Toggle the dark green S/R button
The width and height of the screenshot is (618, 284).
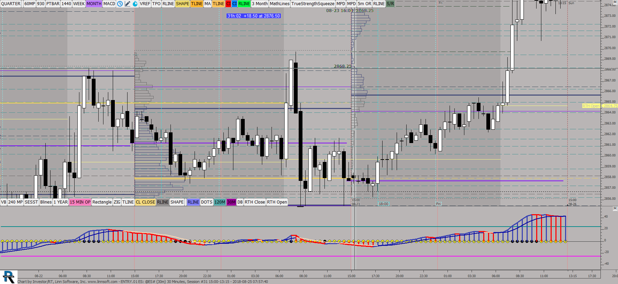390,4
